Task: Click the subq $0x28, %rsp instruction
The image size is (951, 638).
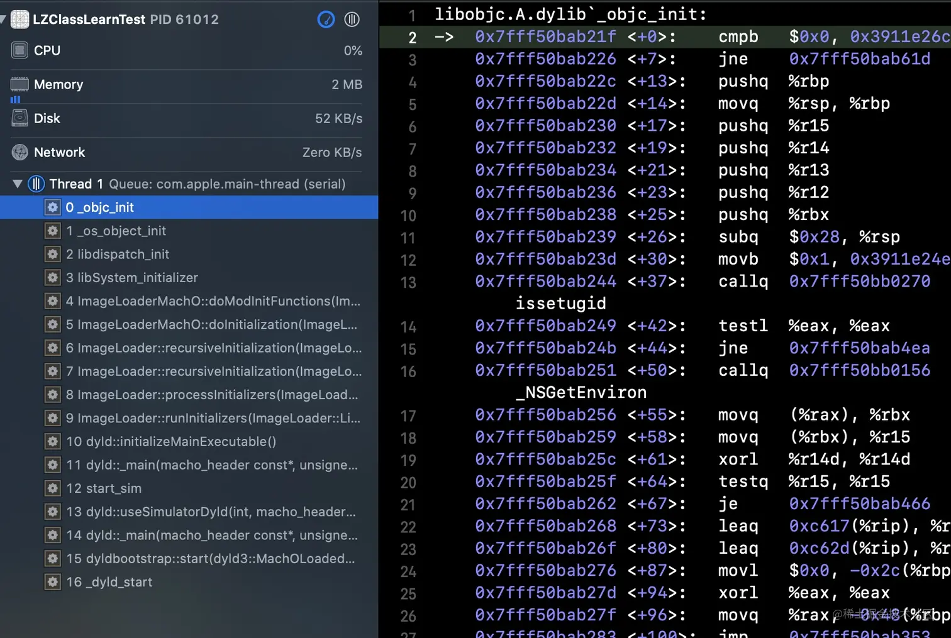Action: click(809, 237)
